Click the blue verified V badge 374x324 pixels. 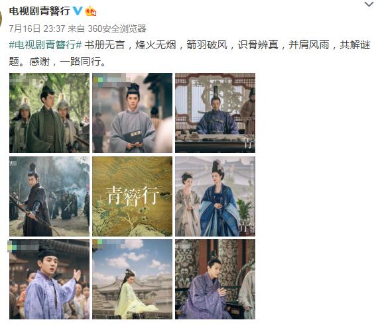pos(78,11)
